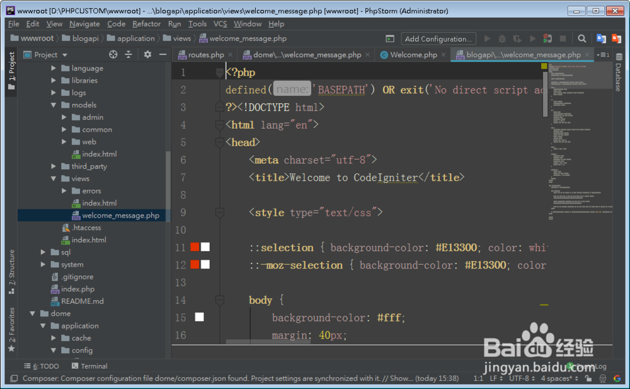
Task: Click the orange plugin icon at toolbar end
Action: click(x=616, y=38)
